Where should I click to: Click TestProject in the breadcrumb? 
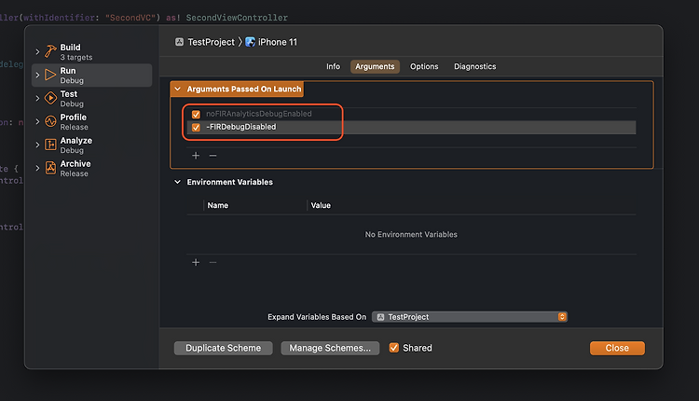coord(211,42)
